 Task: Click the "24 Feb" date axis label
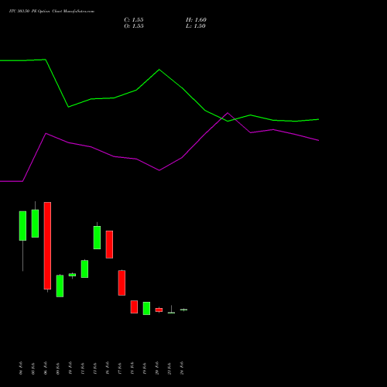(182, 368)
